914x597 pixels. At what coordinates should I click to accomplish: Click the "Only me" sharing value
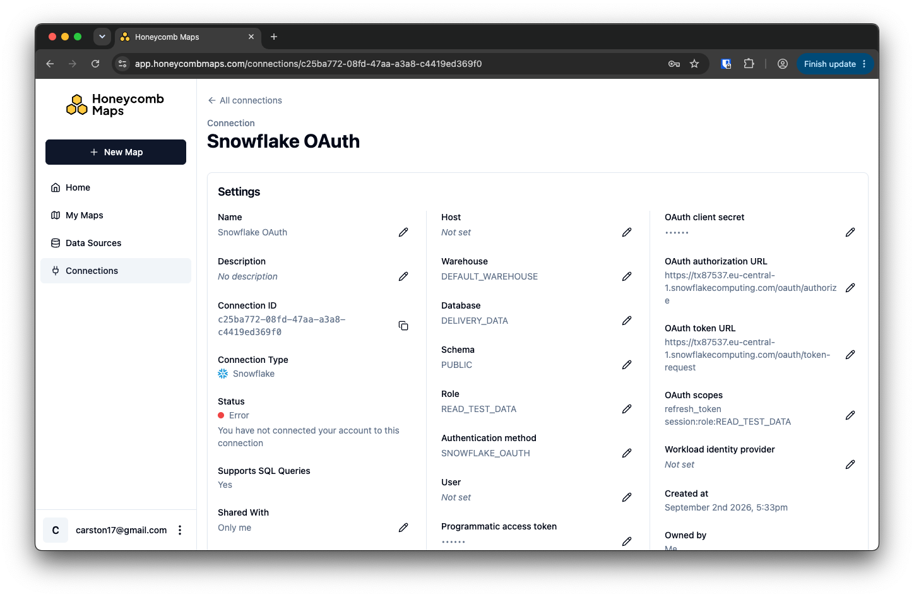point(235,528)
